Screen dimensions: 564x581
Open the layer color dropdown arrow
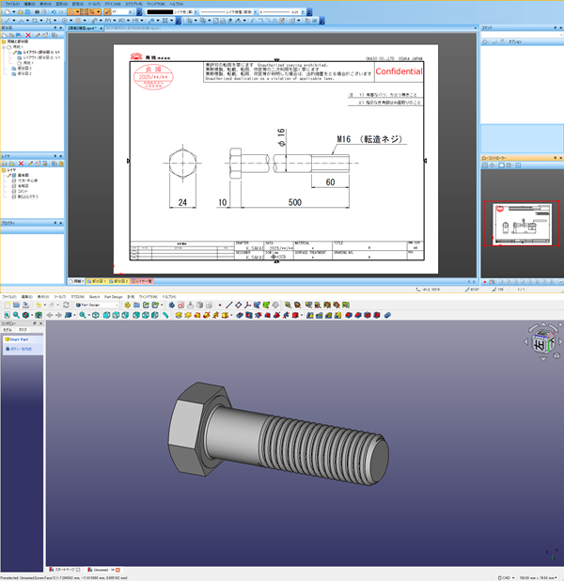click(x=196, y=12)
